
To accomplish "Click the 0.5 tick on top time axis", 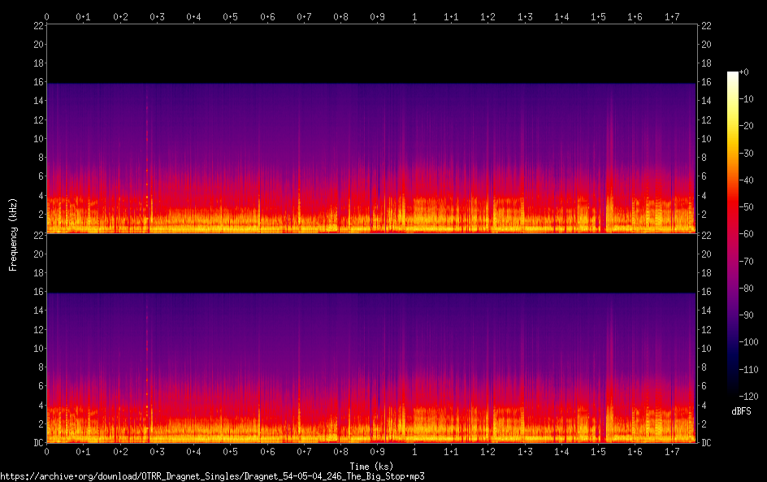I will (x=230, y=16).
